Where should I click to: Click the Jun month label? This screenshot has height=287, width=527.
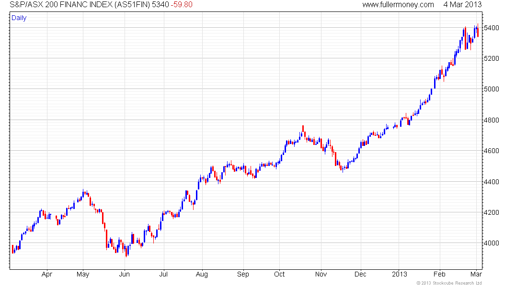pyautogui.click(x=125, y=274)
